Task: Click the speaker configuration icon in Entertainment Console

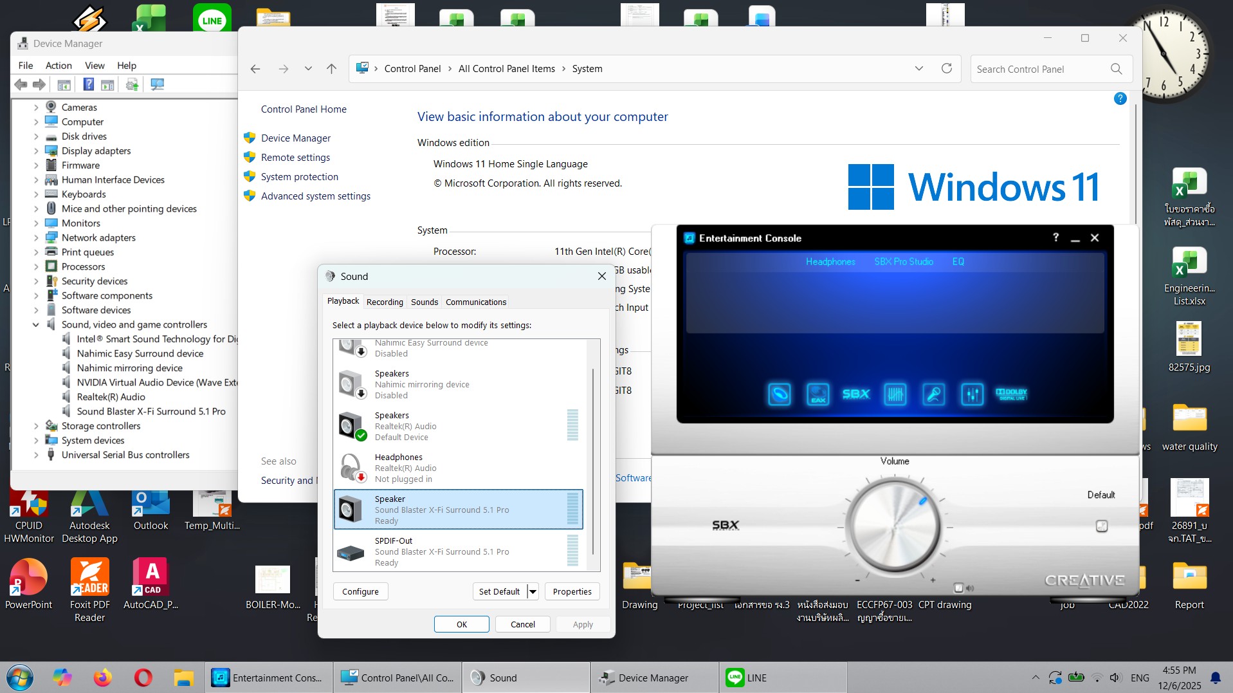Action: click(x=779, y=394)
